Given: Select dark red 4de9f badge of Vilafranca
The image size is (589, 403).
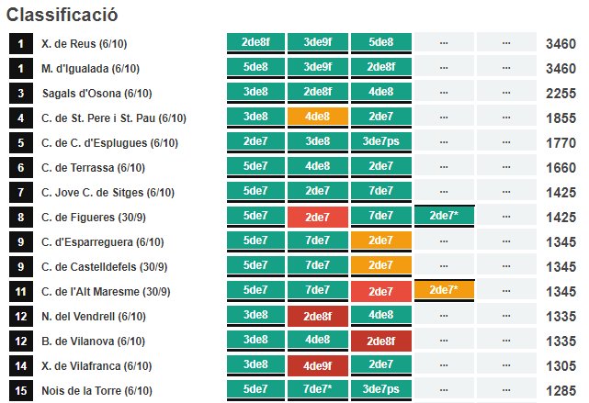Looking at the screenshot, I should 317,365.
